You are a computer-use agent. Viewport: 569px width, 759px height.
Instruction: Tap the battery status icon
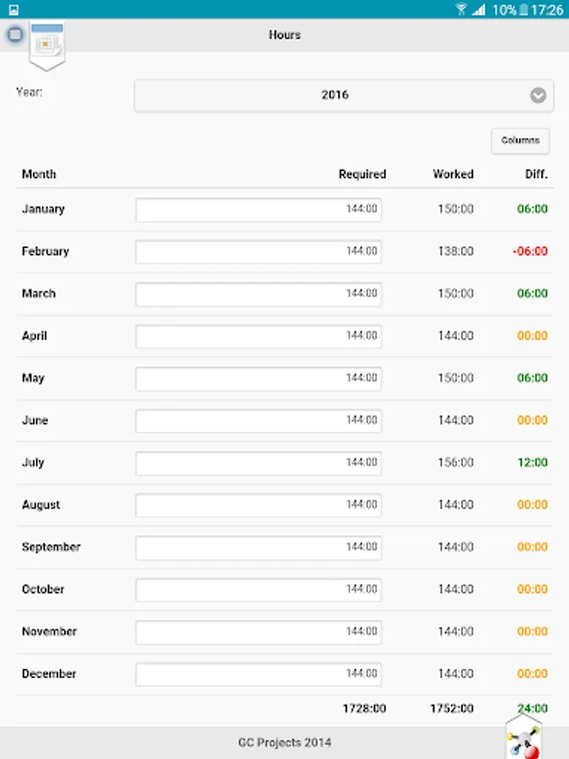[525, 9]
